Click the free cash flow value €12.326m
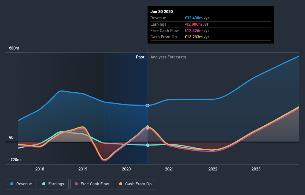 pos(194,31)
